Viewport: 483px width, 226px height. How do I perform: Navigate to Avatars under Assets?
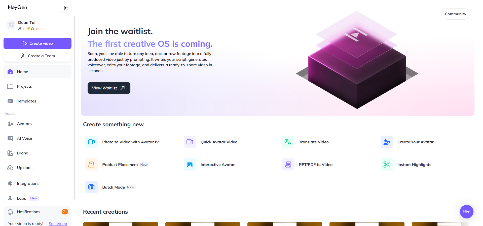click(x=24, y=124)
